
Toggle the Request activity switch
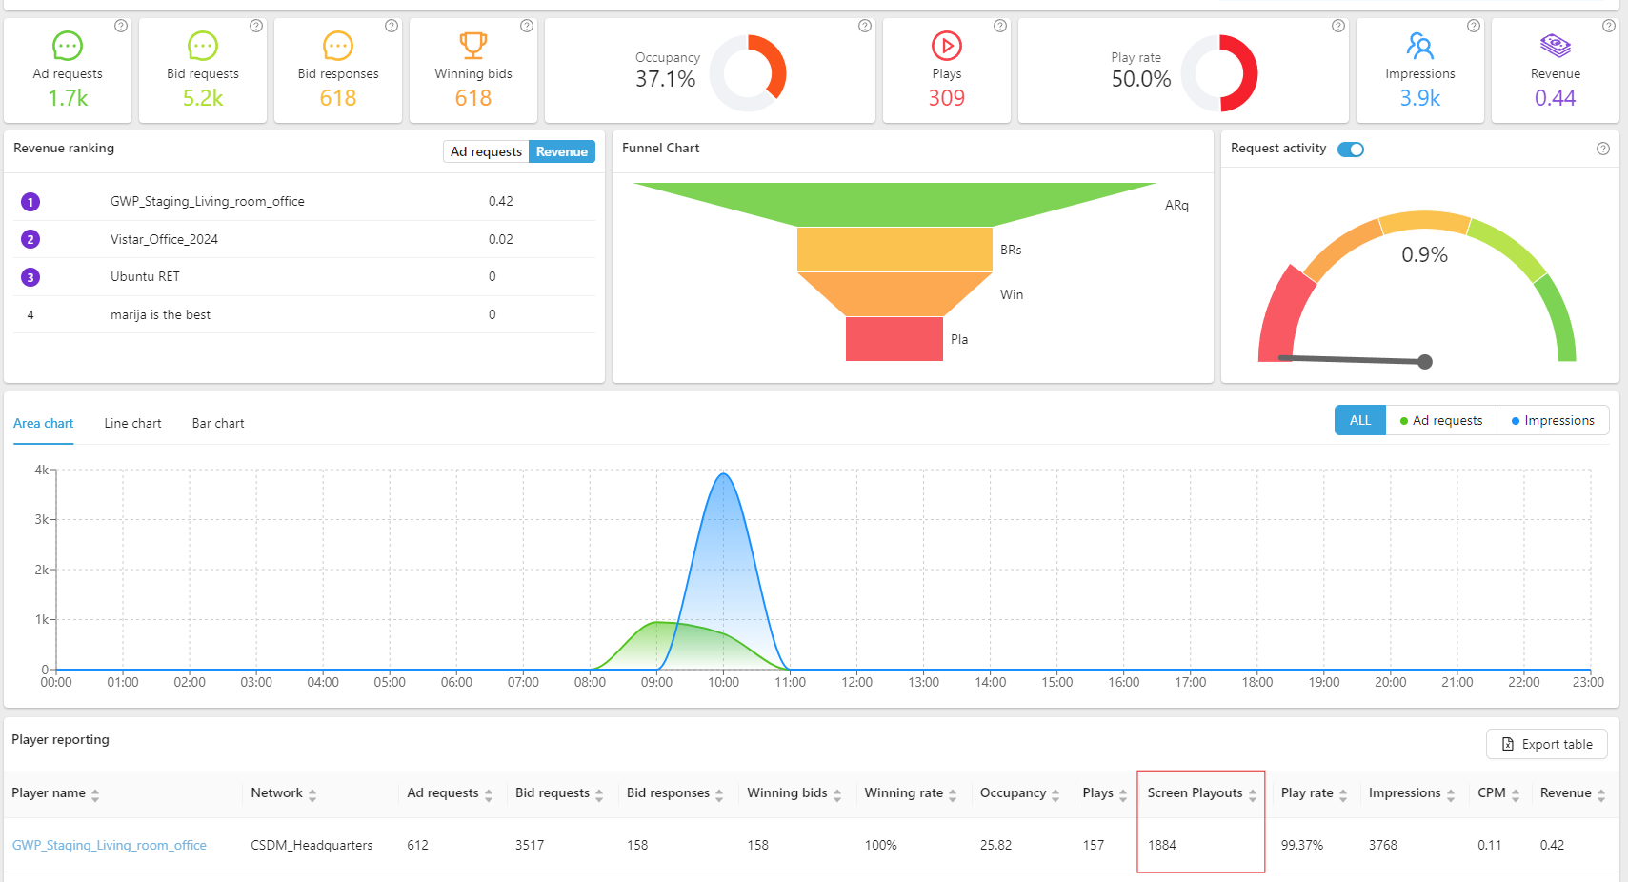pos(1350,150)
